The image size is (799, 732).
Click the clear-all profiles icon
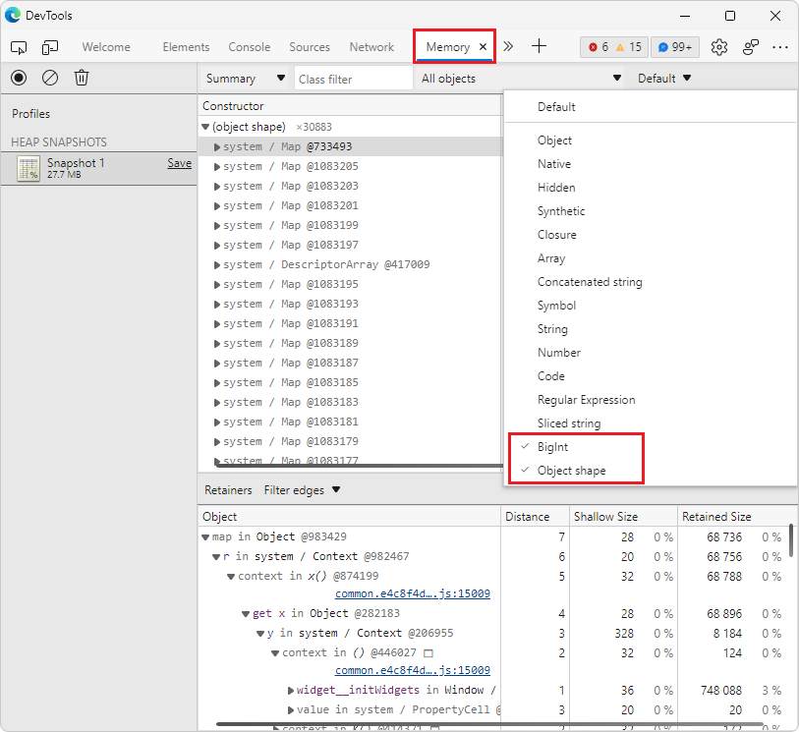[x=49, y=78]
